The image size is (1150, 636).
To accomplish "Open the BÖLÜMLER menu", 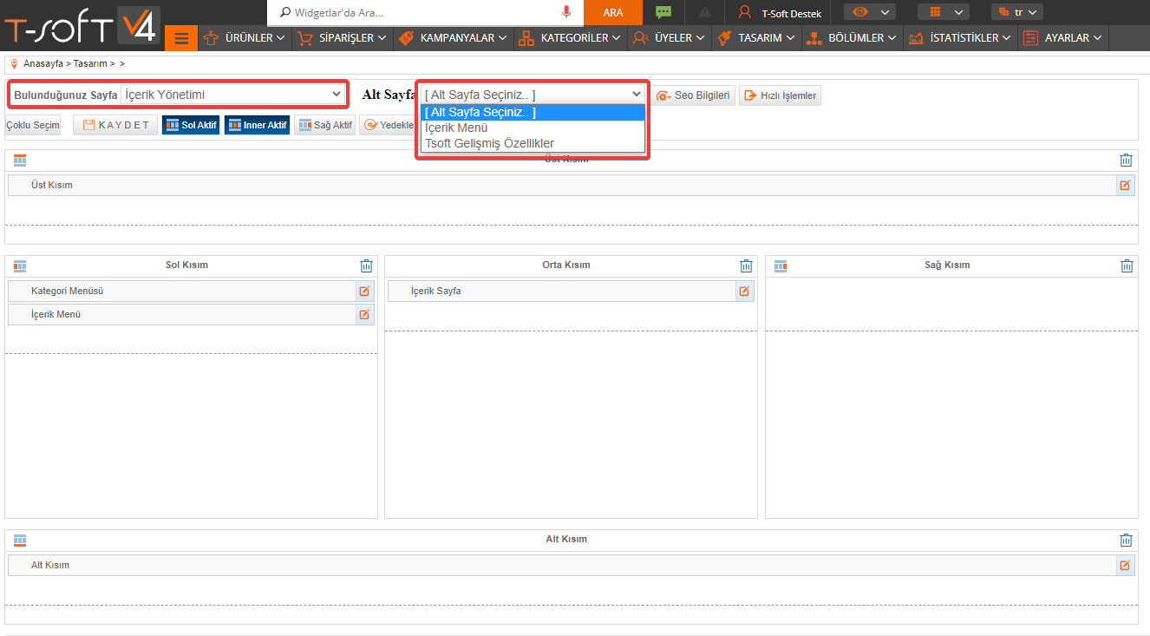I will [x=853, y=38].
